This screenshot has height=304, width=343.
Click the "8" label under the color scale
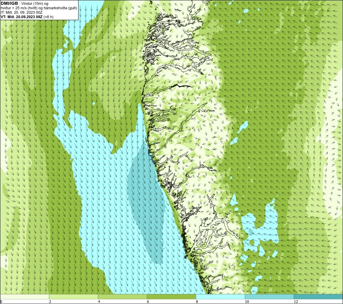(197, 302)
